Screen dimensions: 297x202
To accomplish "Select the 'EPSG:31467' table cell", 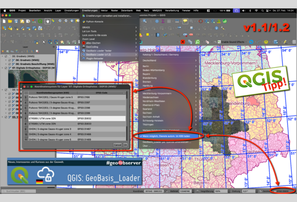I will click(x=102, y=129).
